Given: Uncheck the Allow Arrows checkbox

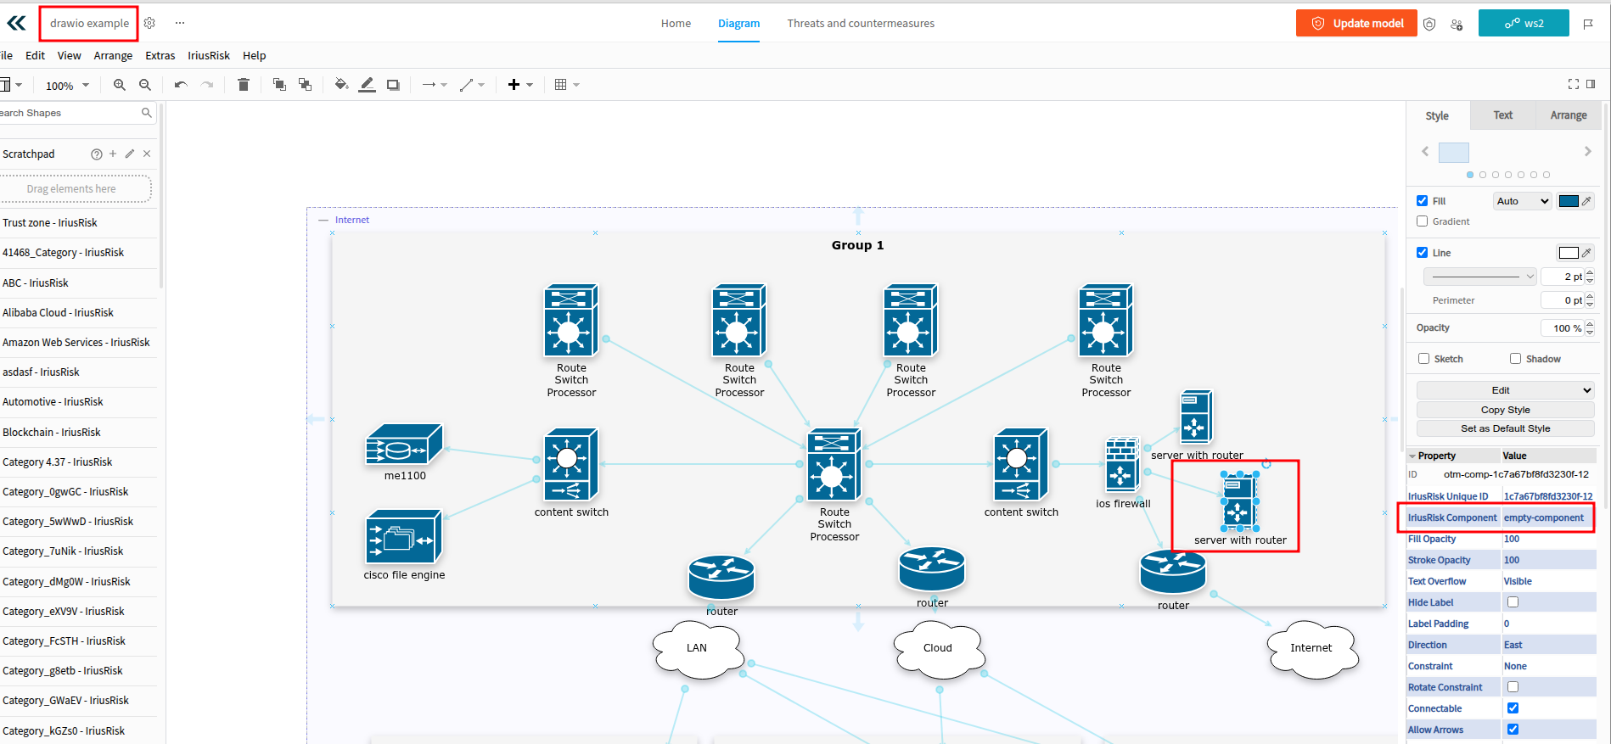Looking at the screenshot, I should [1513, 730].
